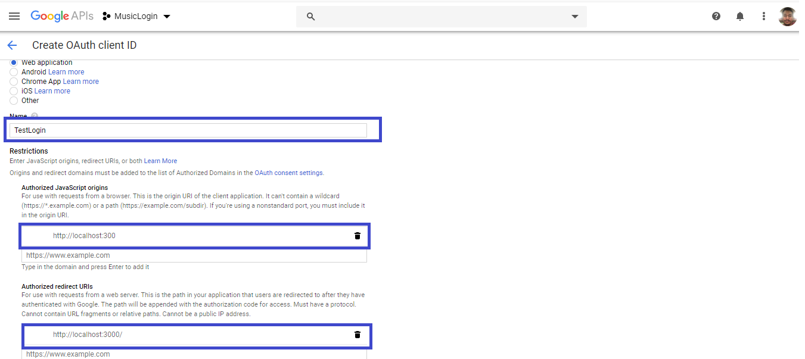Open Learn more link next to iOS

pyautogui.click(x=52, y=91)
